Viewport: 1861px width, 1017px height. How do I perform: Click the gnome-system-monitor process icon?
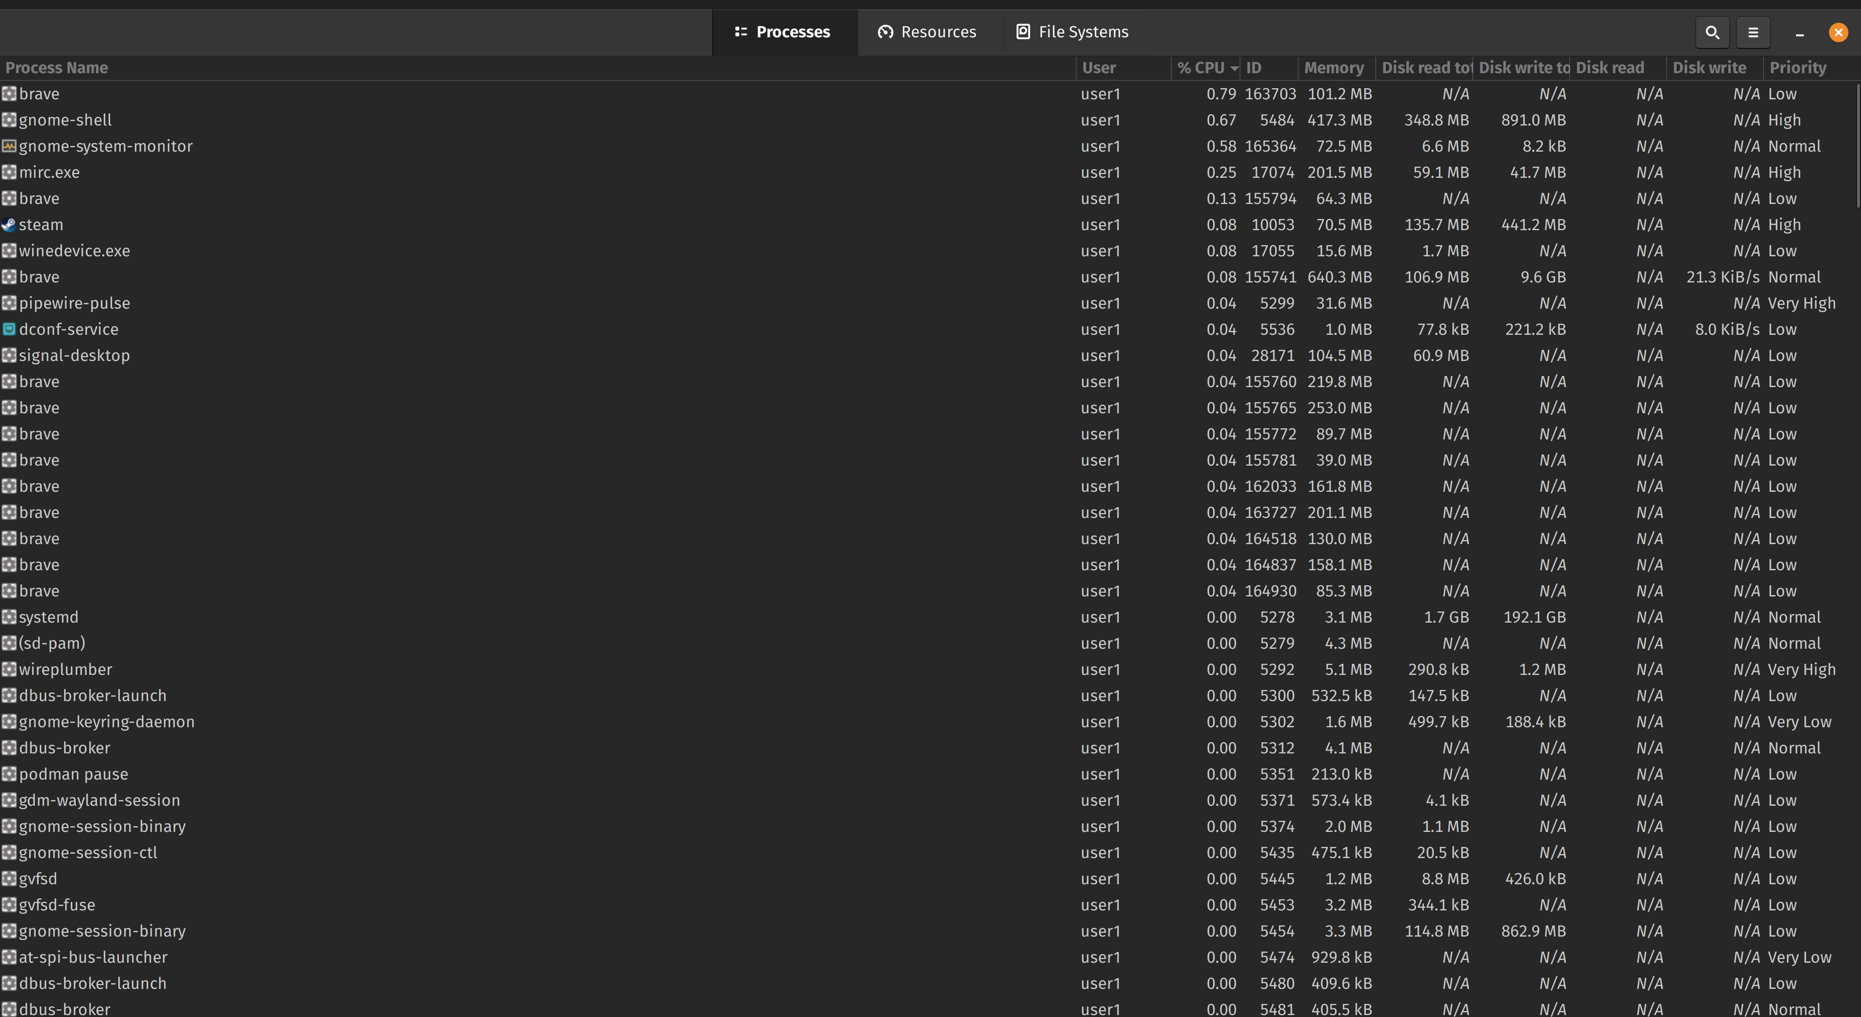[x=9, y=146]
